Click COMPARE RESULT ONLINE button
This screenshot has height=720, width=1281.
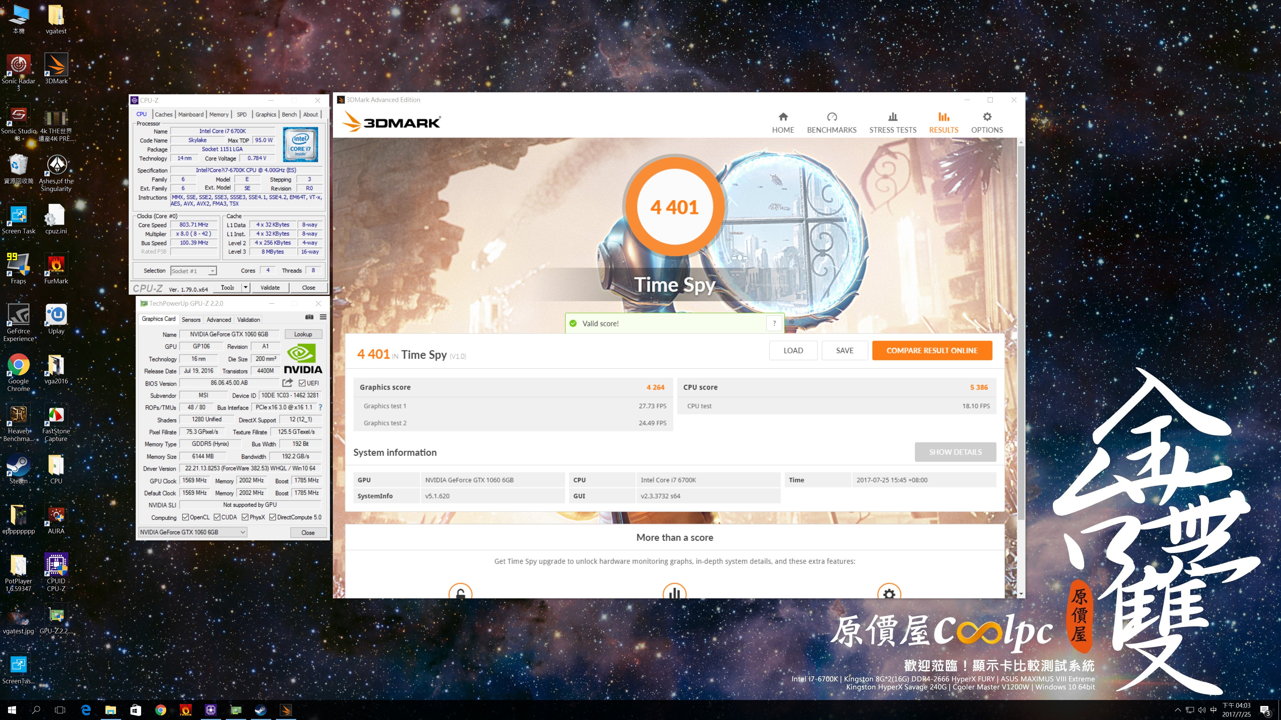(932, 350)
